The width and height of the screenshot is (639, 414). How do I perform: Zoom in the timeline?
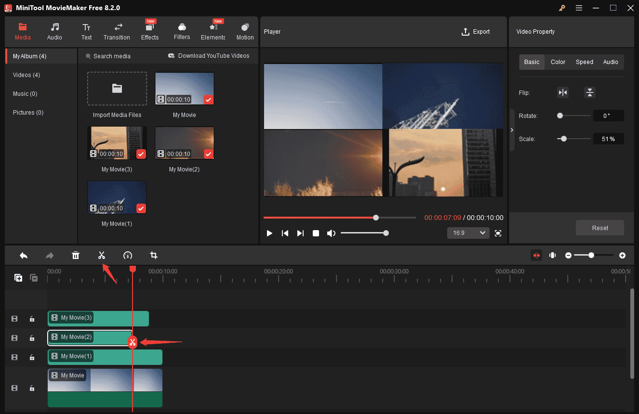623,255
